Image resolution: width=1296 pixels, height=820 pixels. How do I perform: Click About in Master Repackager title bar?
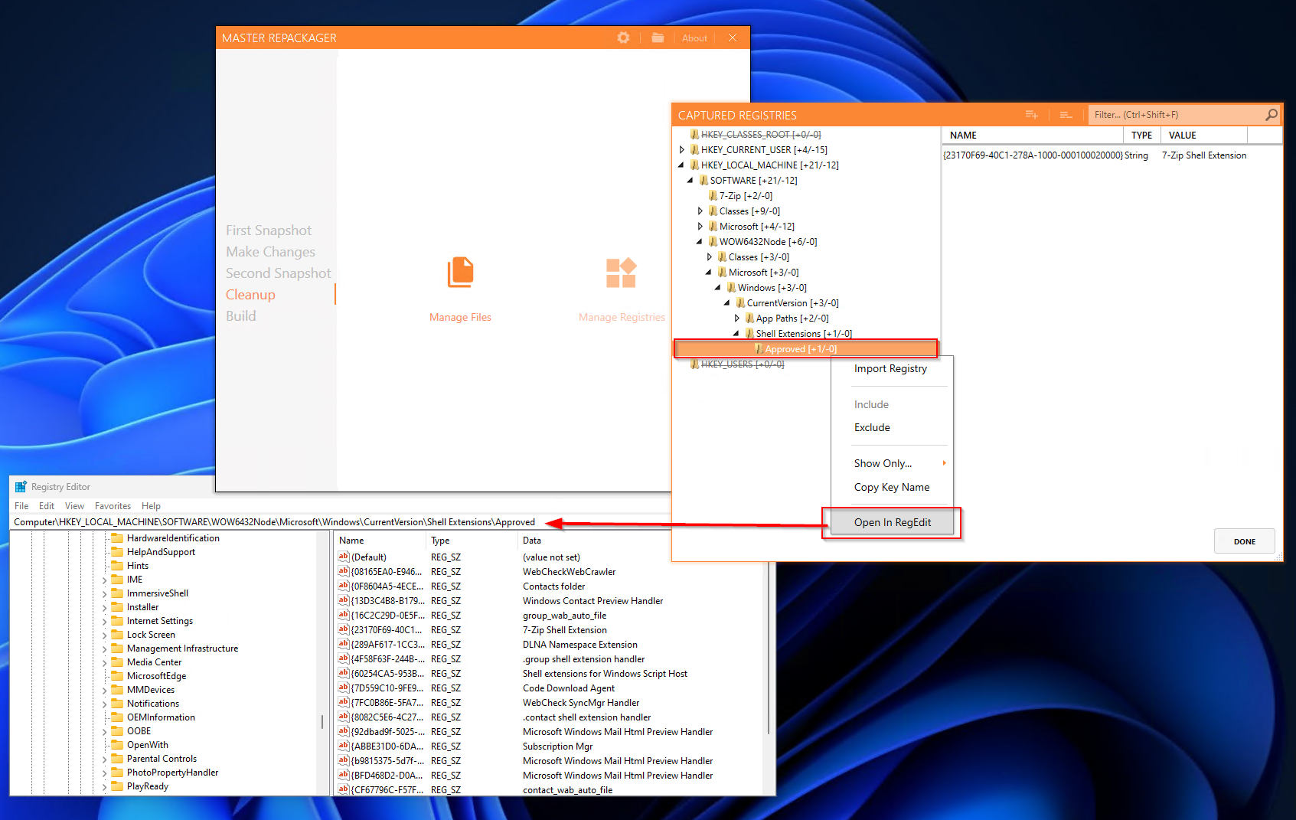pos(694,38)
